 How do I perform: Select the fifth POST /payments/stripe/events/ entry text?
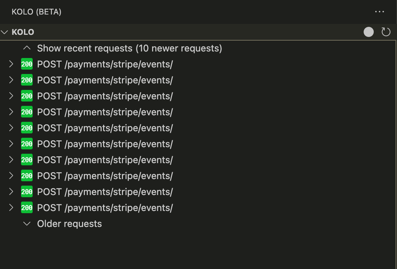tap(105, 128)
